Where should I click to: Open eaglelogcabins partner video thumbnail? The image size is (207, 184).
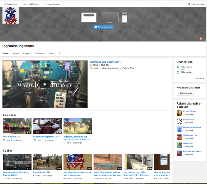[x=77, y=162]
